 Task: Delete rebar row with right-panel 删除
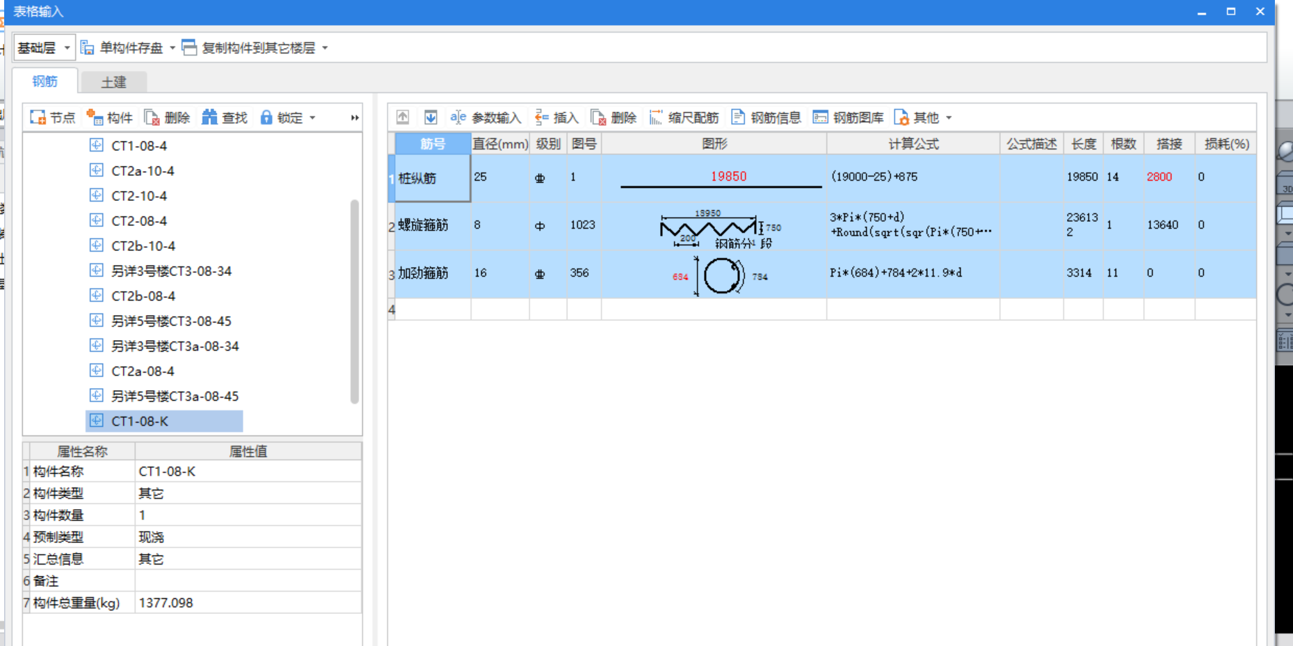(x=613, y=118)
